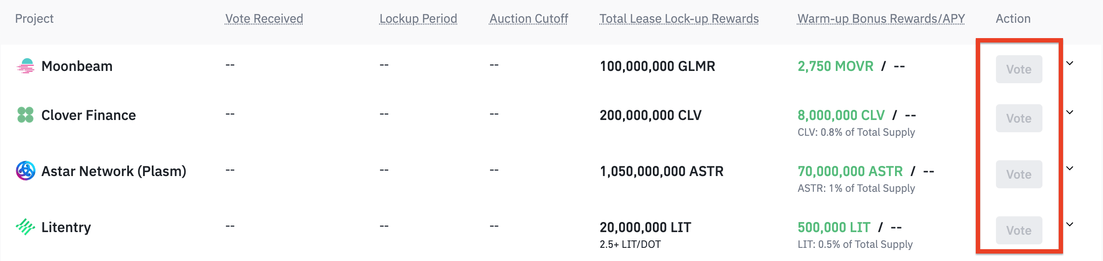Image resolution: width=1103 pixels, height=261 pixels.
Task: Open the 2,750 MOVR bonus reward
Action: click(835, 66)
